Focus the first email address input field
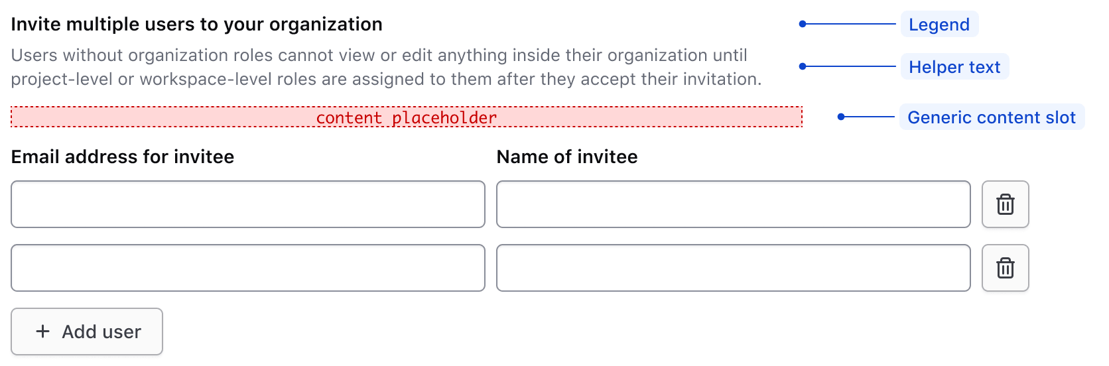Viewport: 1109px width, 366px height. [x=248, y=204]
